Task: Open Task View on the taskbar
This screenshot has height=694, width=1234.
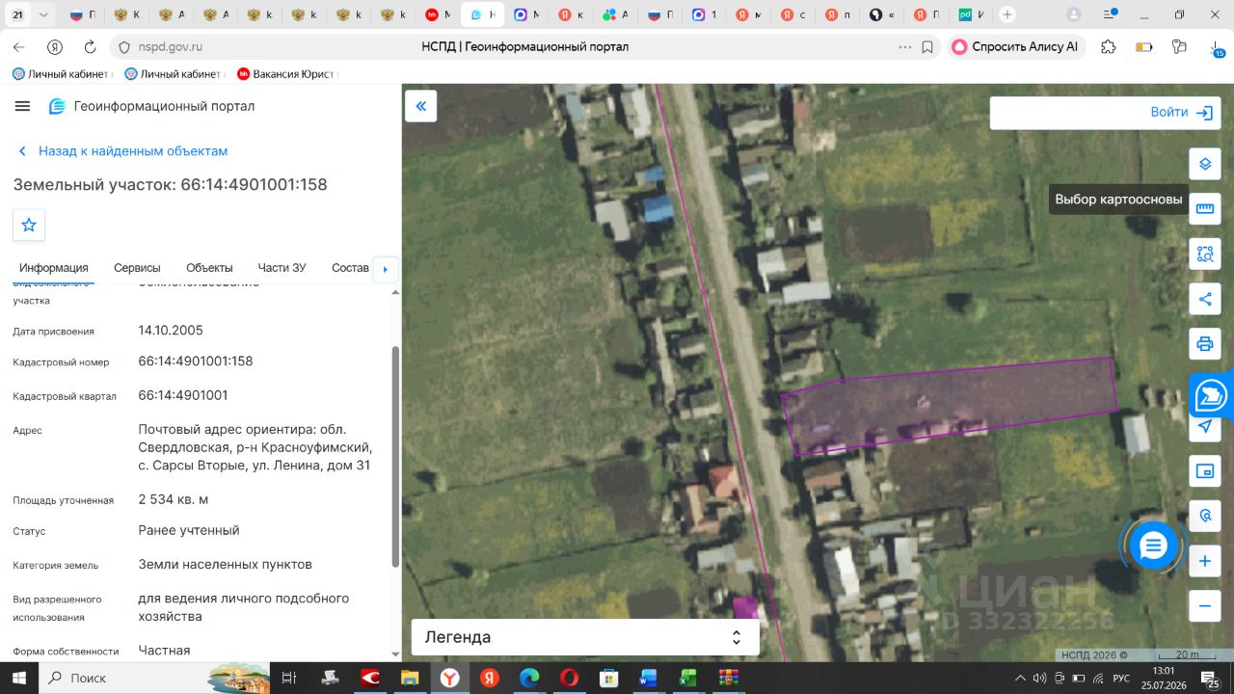Action: tap(288, 678)
